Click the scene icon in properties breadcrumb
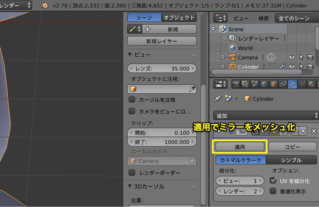This screenshot has height=207, width=319. tap(228, 98)
